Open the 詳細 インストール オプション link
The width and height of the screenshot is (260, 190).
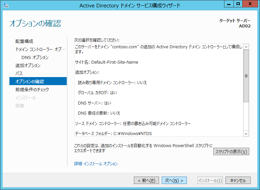[x=96, y=164]
